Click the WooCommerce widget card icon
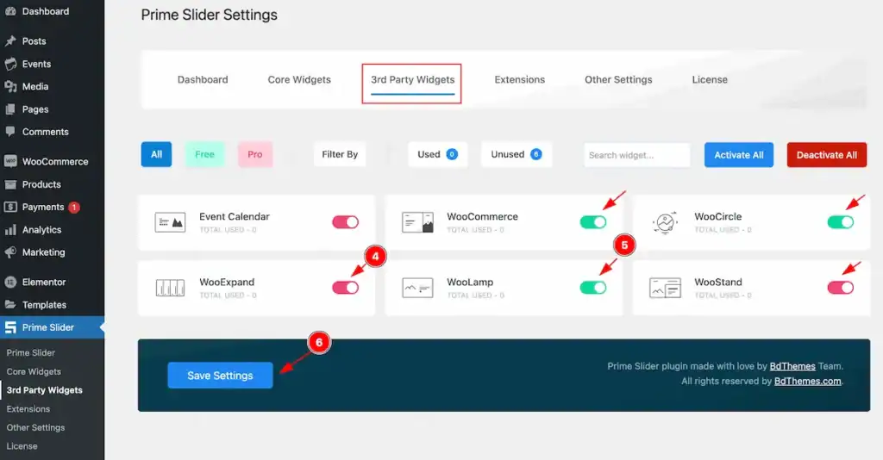 click(x=417, y=223)
